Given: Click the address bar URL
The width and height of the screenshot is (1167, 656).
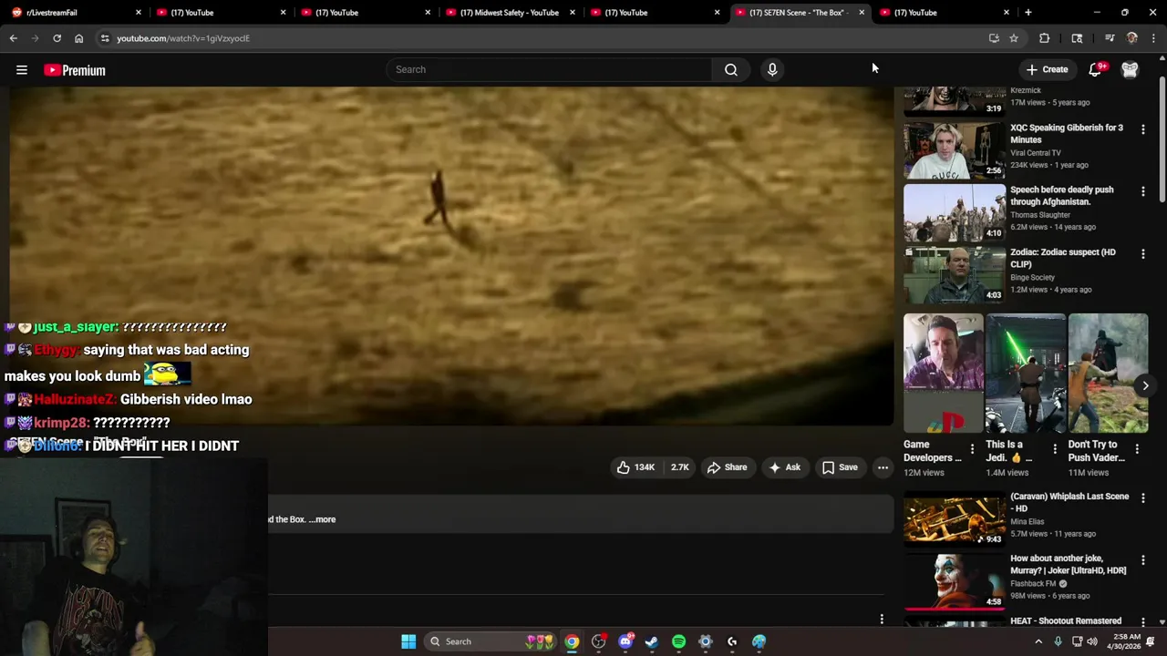Looking at the screenshot, I should [x=182, y=38].
